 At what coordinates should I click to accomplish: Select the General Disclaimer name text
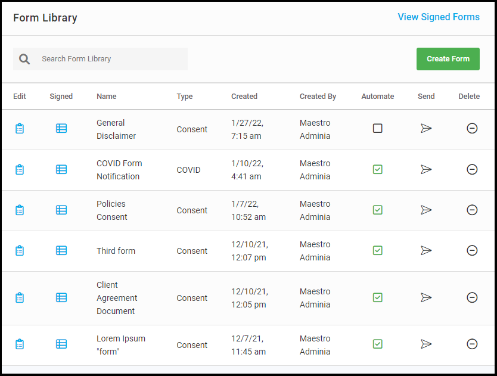tap(116, 129)
